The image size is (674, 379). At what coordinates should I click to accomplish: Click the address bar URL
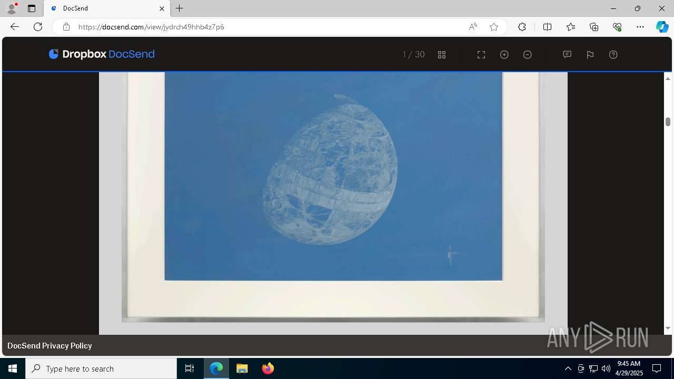point(151,27)
